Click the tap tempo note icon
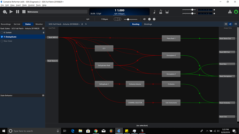 coord(154,12)
